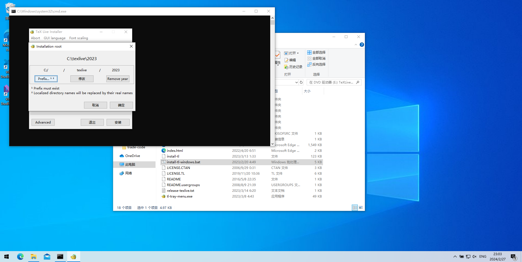
Task: Click the refresh icon in Explorer
Action: [x=301, y=82]
